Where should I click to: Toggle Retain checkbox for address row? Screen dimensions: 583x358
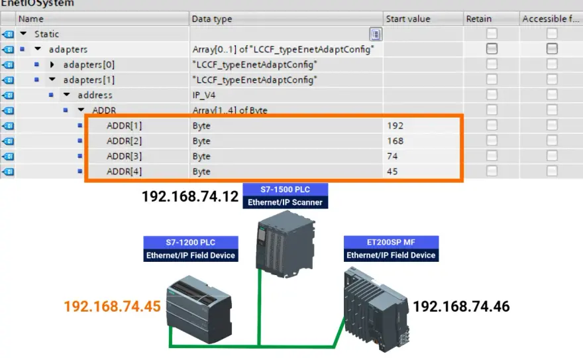point(492,95)
